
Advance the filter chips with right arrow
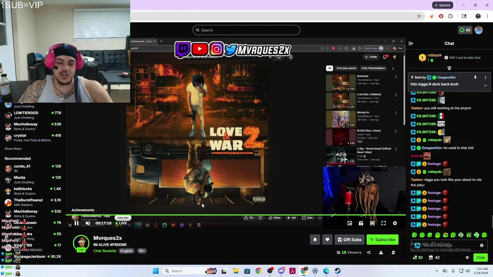[x=393, y=68]
